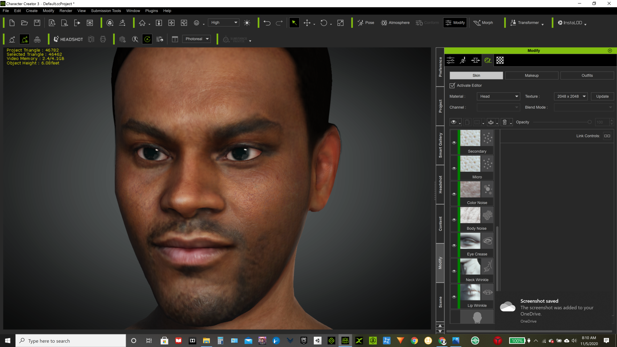Activate the Select arrow tool
Image resolution: width=617 pixels, height=347 pixels.
(294, 23)
